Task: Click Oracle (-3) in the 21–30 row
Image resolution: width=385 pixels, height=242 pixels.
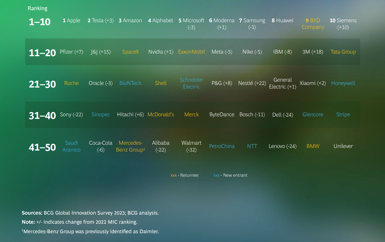Action: (x=101, y=83)
